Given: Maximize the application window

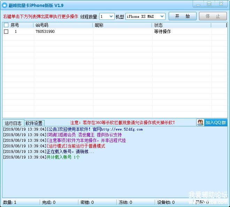Looking at the screenshot, I should pos(209,4).
